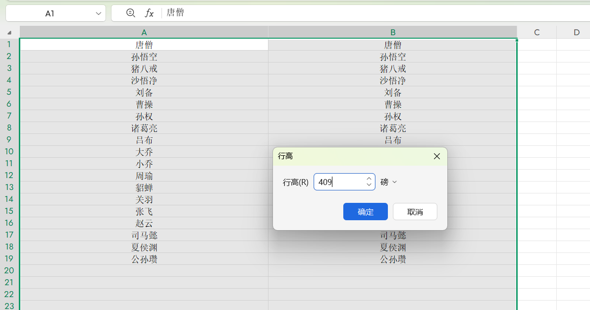Click the 取消 button
This screenshot has height=310, width=590.
click(x=415, y=212)
